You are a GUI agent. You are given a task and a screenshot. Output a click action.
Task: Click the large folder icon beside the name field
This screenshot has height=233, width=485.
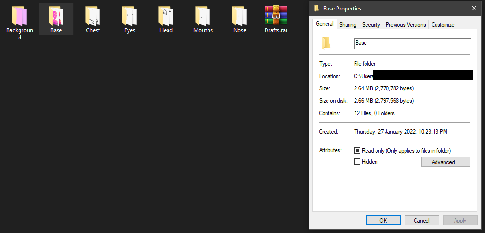[x=326, y=43]
